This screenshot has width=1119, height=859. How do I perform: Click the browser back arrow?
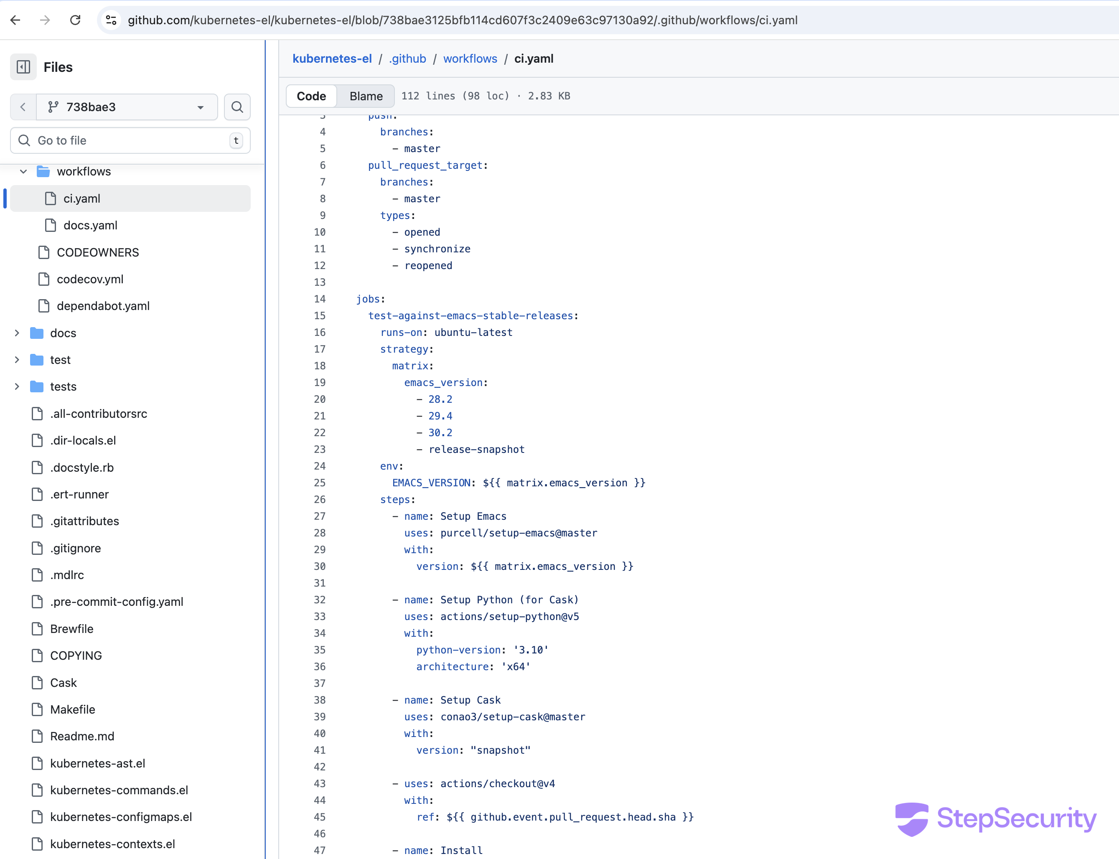15,20
